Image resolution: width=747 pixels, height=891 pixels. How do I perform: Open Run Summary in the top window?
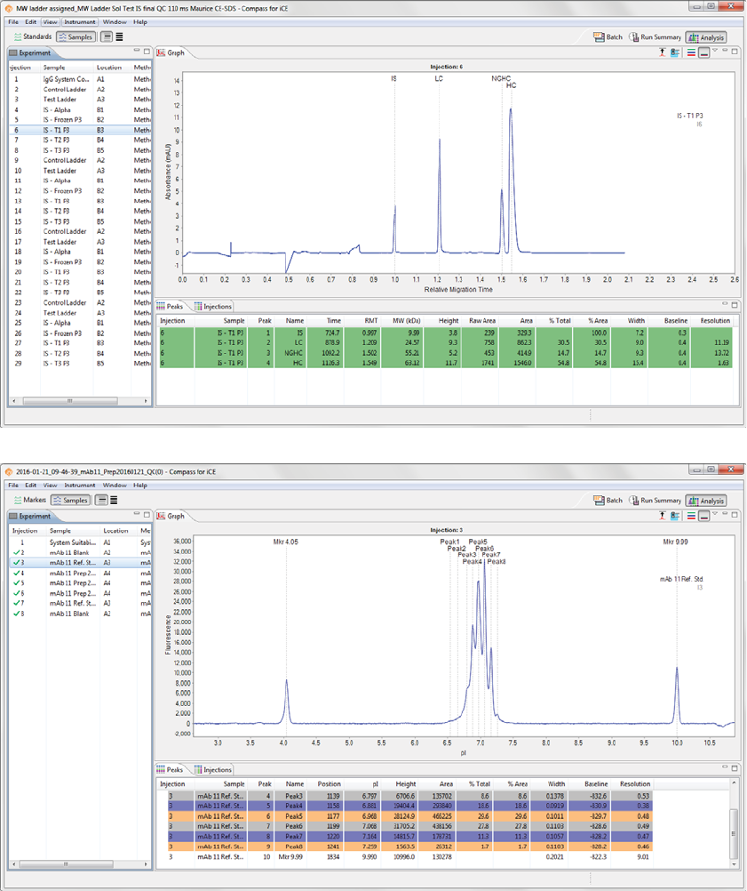655,37
